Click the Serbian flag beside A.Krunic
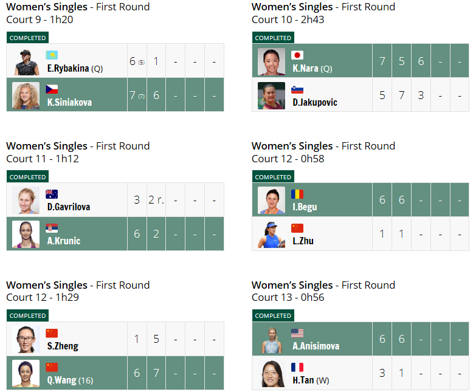This screenshot has height=392, width=473. click(52, 229)
